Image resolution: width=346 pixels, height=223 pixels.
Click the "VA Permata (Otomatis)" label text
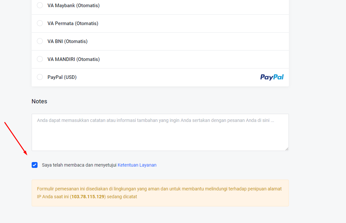[73, 23]
